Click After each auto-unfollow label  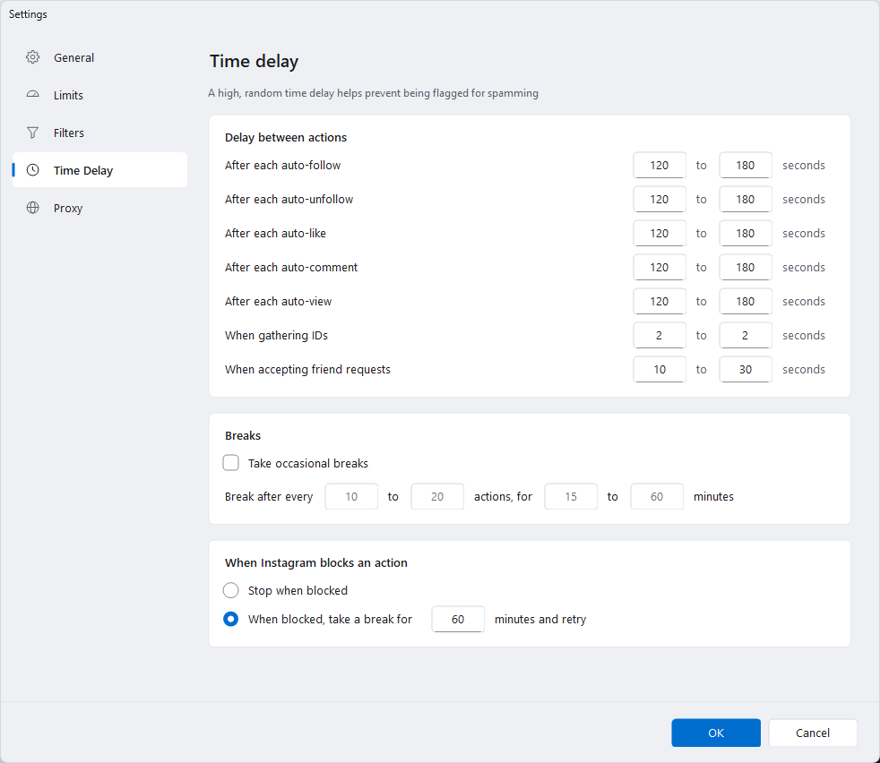pyautogui.click(x=289, y=199)
